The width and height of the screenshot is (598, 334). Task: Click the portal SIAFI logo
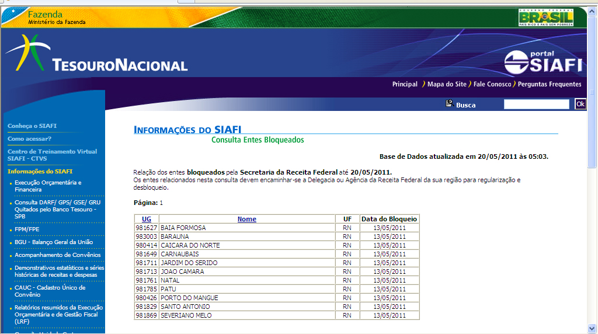[x=543, y=62]
